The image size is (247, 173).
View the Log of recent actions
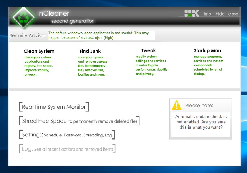click(67, 149)
